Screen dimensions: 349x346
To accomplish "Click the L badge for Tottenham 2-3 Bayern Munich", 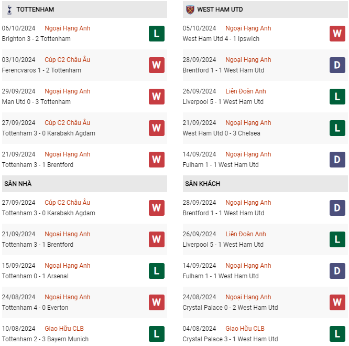I will click(156, 334).
